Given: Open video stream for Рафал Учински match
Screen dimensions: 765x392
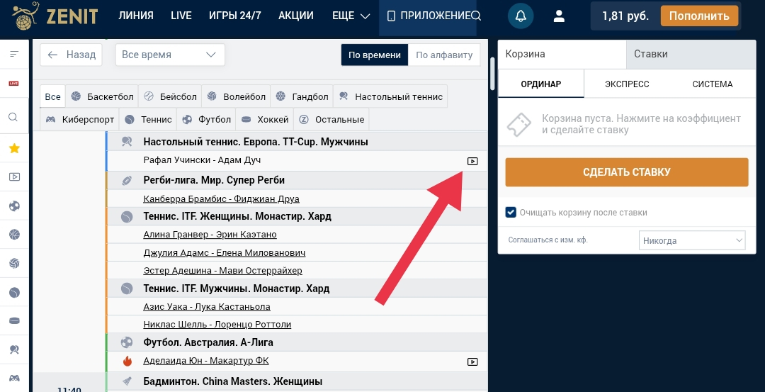Looking at the screenshot, I should click(x=472, y=161).
